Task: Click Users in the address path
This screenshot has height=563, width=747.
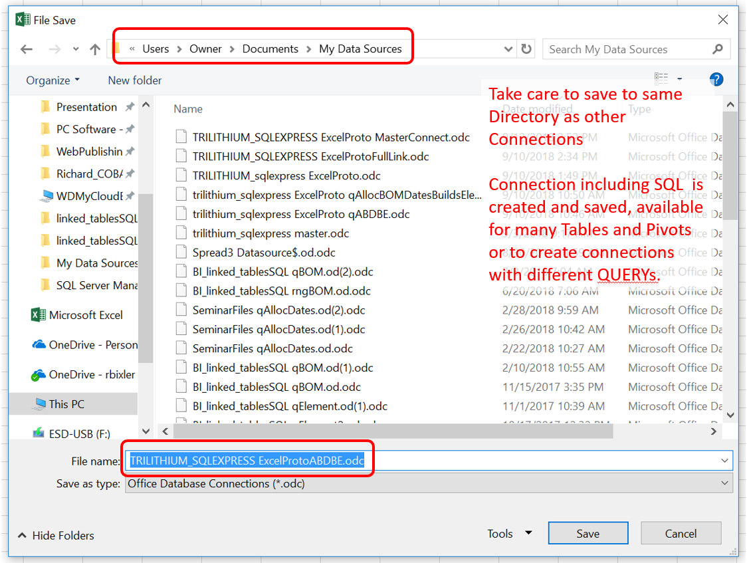Action: (156, 49)
